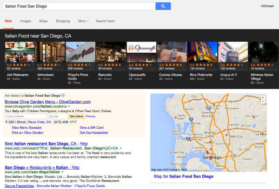279x189 pixels.
Task: Open San Diego » Restaurants » Italian Yelp result
Action: tap(42, 167)
